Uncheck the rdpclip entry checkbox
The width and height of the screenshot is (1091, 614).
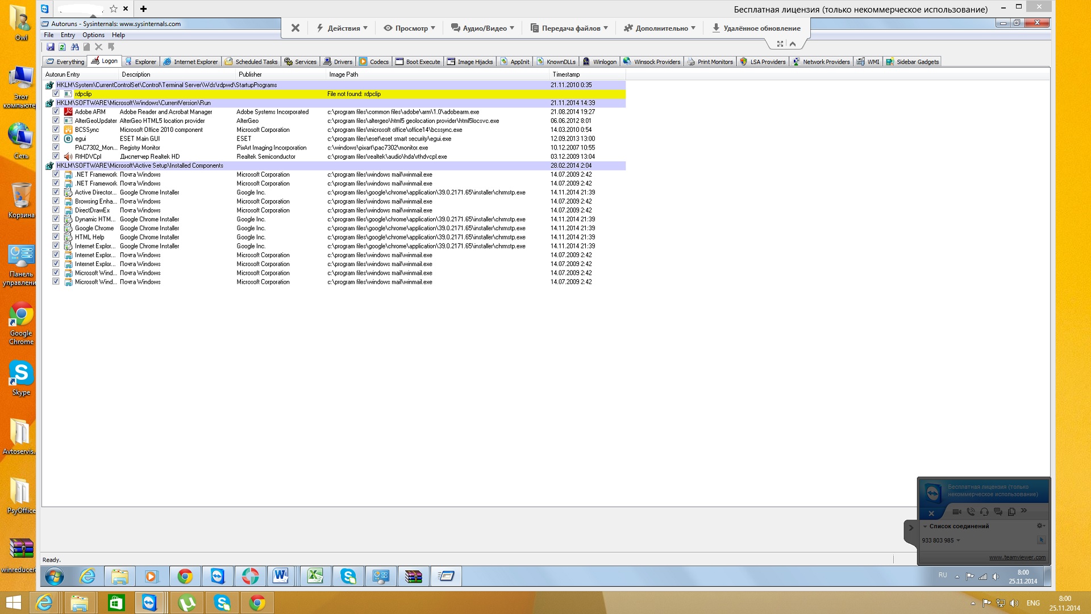coord(56,94)
